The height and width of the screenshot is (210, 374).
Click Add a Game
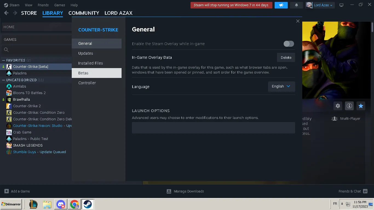tap(17, 191)
